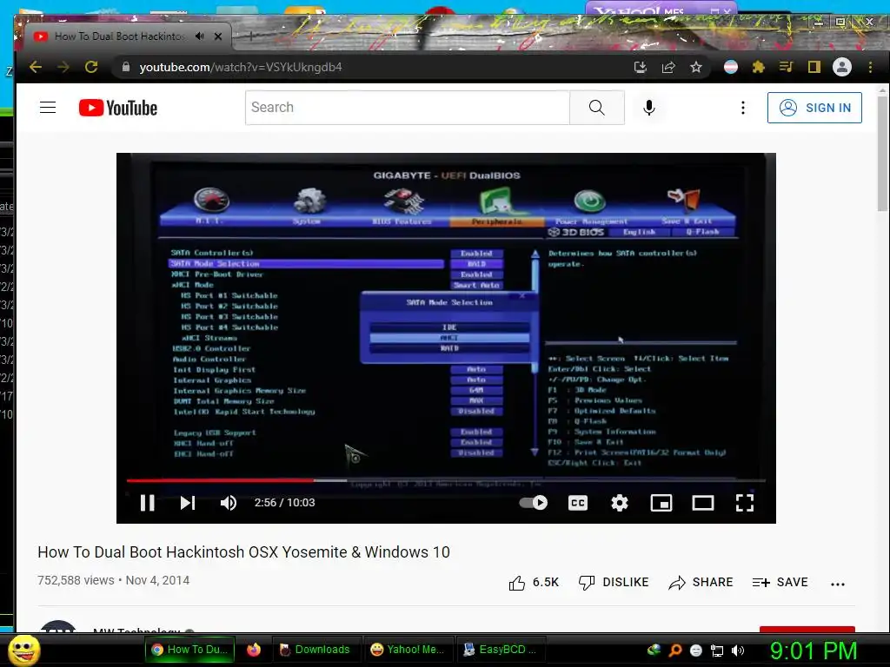Screen dimensions: 890x667
Task: Open Chrome media controls icon
Action: tap(786, 68)
